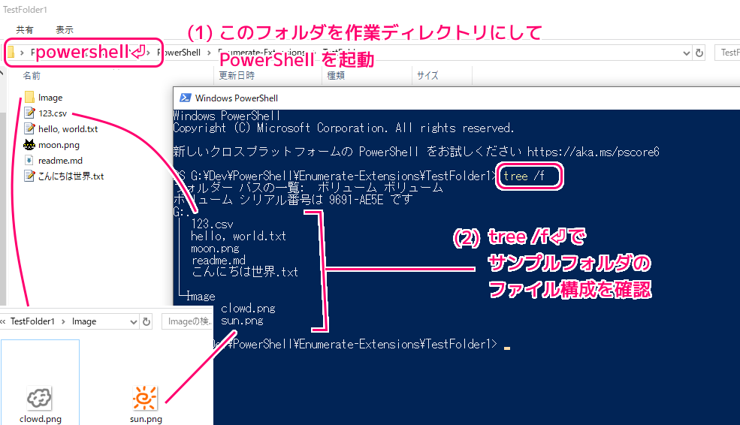
Task: Click refresh button beside main address bar
Action: (x=699, y=53)
